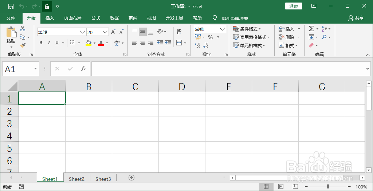Increase font size with larger A
The width and height of the screenshot is (373, 191).
pyautogui.click(x=114, y=32)
